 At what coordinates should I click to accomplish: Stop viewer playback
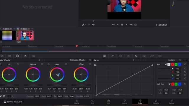[122, 25]
